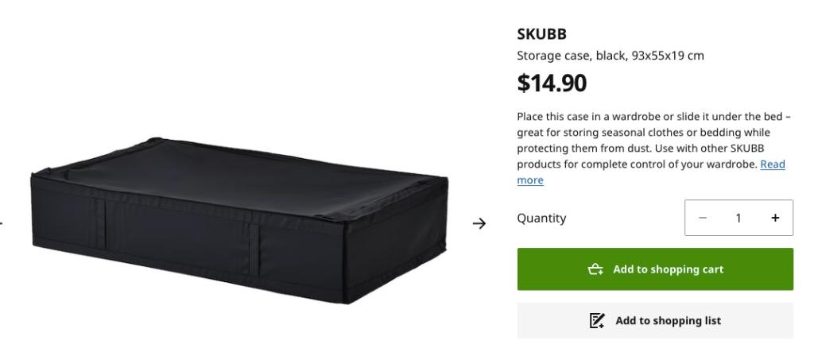The height and width of the screenshot is (352, 814).
Task: Click the quantity value field showing 1
Action: point(738,218)
